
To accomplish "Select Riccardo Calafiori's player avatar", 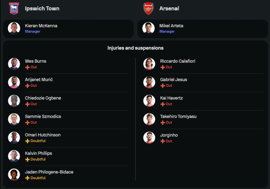I will tap(149, 64).
